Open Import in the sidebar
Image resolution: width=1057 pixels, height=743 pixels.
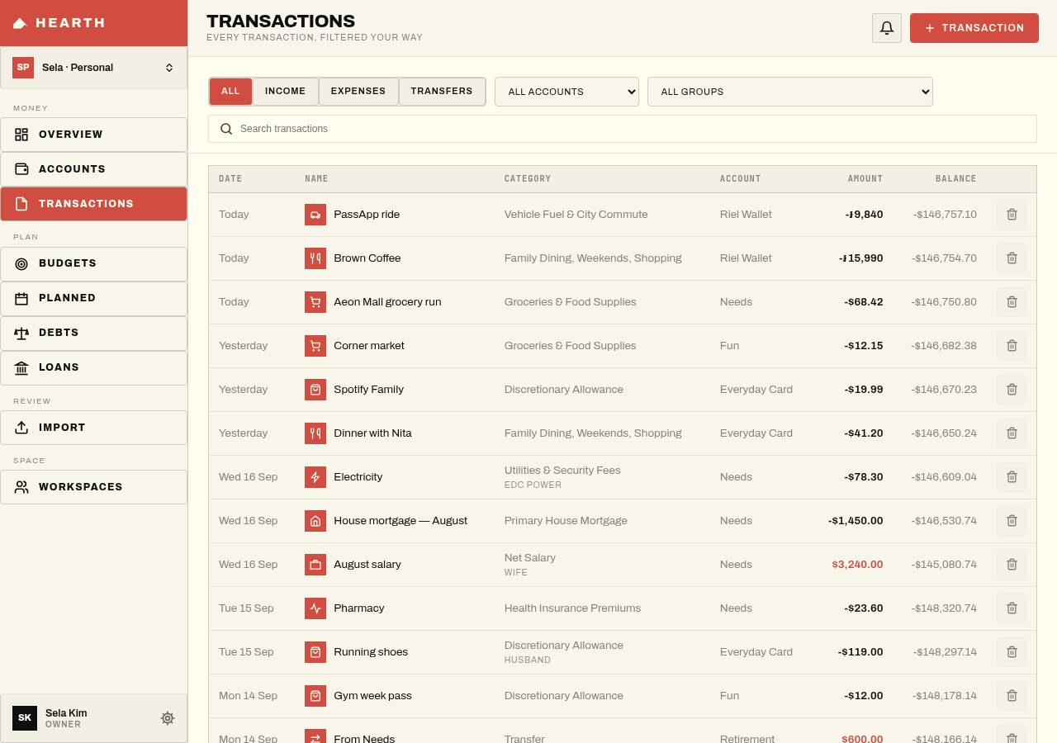[x=94, y=428]
